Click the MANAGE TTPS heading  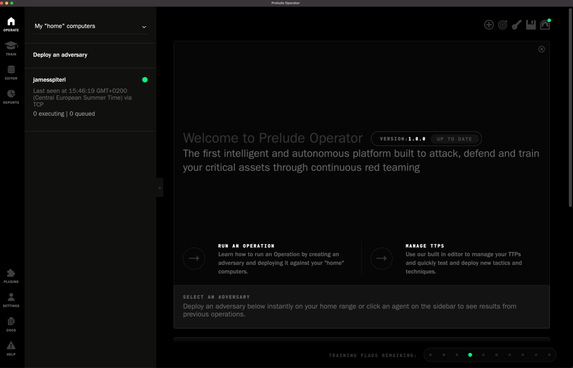point(425,246)
